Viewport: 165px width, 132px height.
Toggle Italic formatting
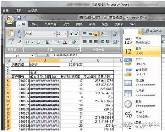[x=33, y=42]
